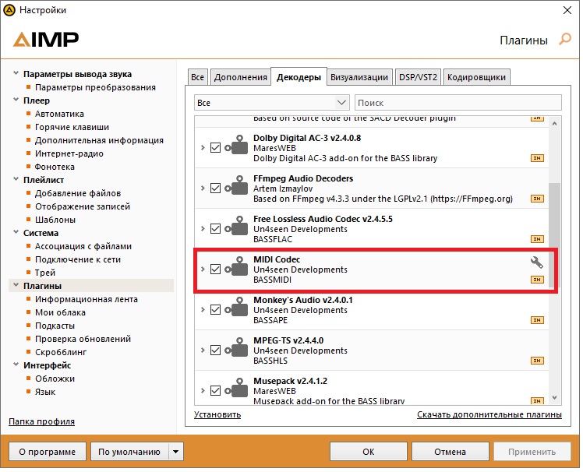Click the wrench settings icon for MIDI Codec
The width and height of the screenshot is (583, 472).
click(536, 263)
